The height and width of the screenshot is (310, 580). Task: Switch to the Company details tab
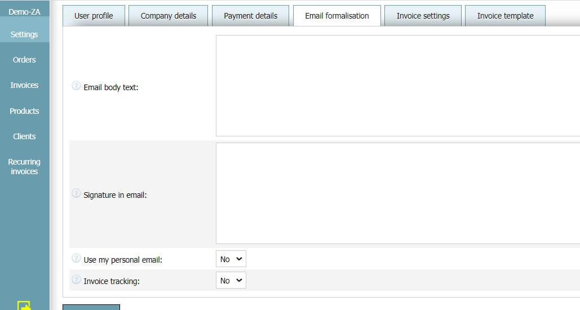point(169,16)
